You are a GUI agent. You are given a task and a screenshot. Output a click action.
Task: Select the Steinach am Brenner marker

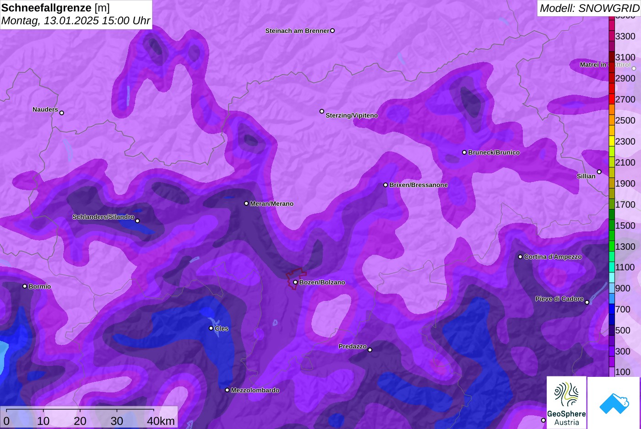pyautogui.click(x=332, y=31)
